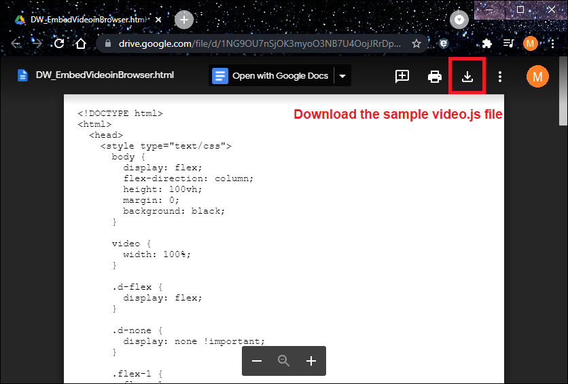Screen dimensions: 568x384
Task: Click the 'flex-direction: column;' line
Action: 188,178
